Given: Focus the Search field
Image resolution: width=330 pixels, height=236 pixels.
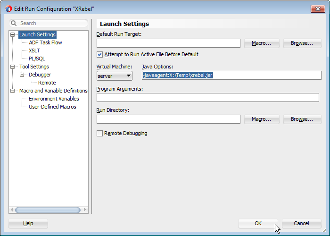Looking at the screenshot, I should [x=49, y=23].
